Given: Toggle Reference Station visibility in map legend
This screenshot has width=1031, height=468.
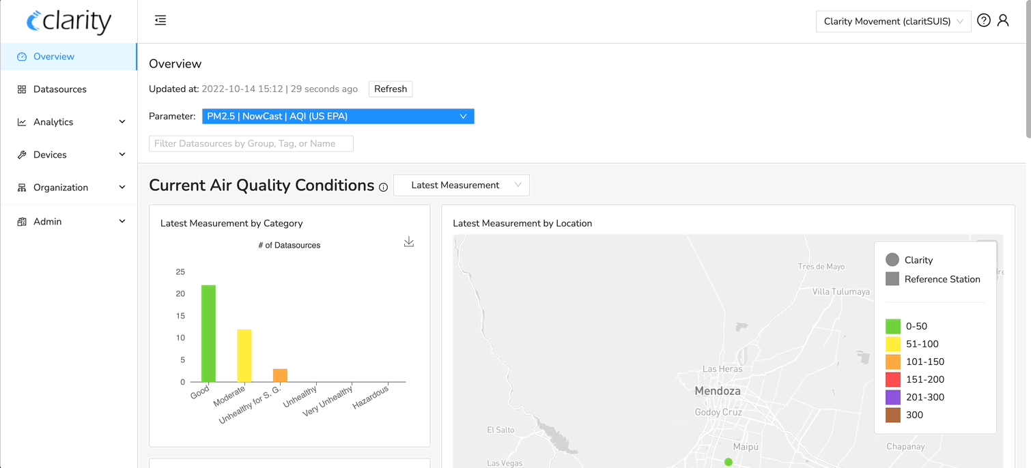Looking at the screenshot, I should [892, 278].
